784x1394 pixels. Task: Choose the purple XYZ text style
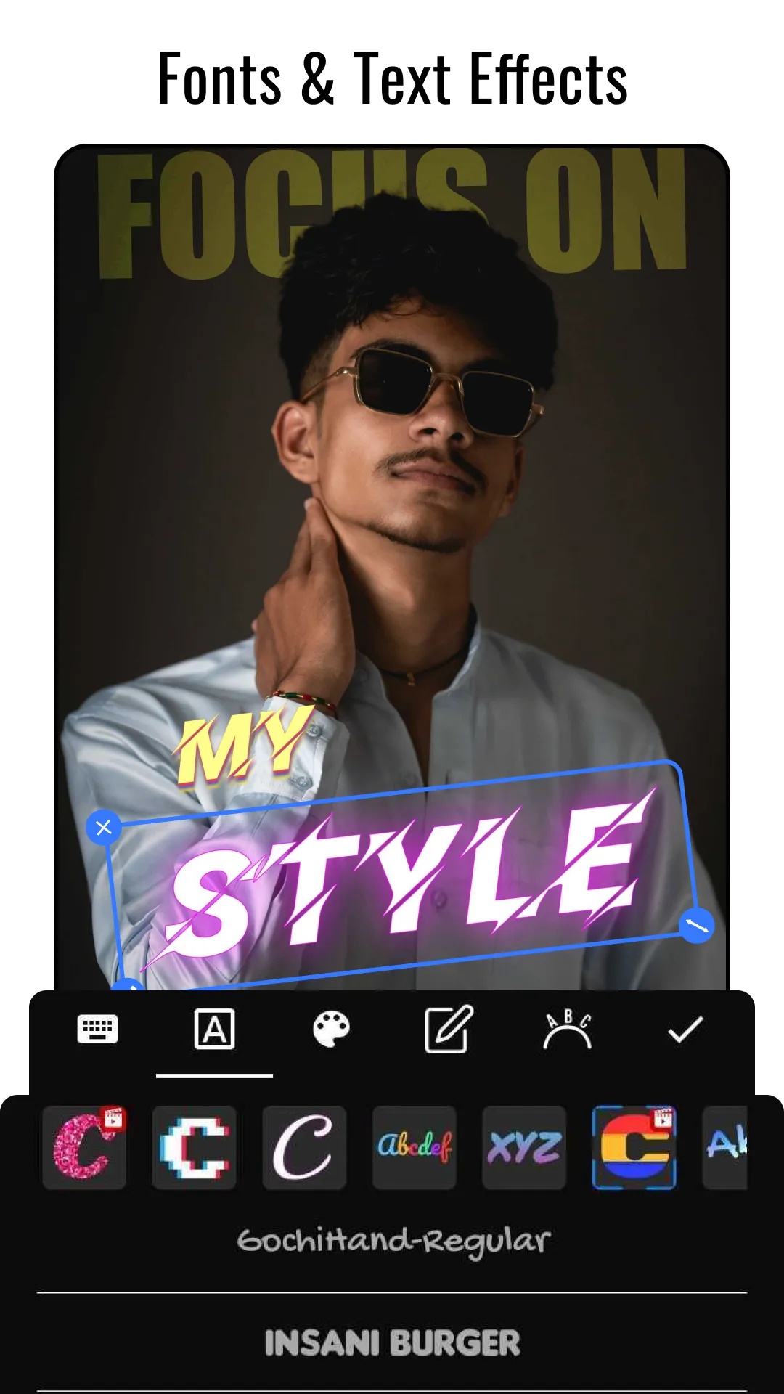click(524, 1147)
